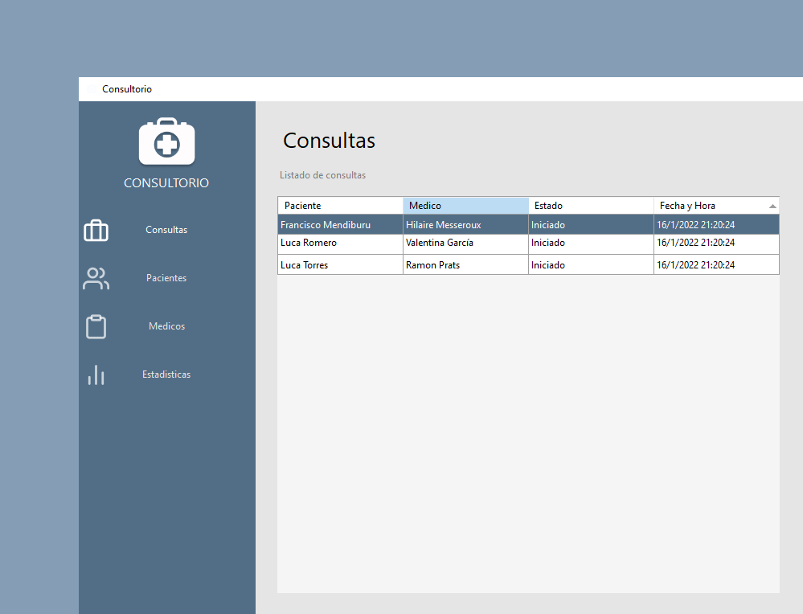This screenshot has width=803, height=614.
Task: Go to the Pacientes menu label
Action: click(x=166, y=278)
